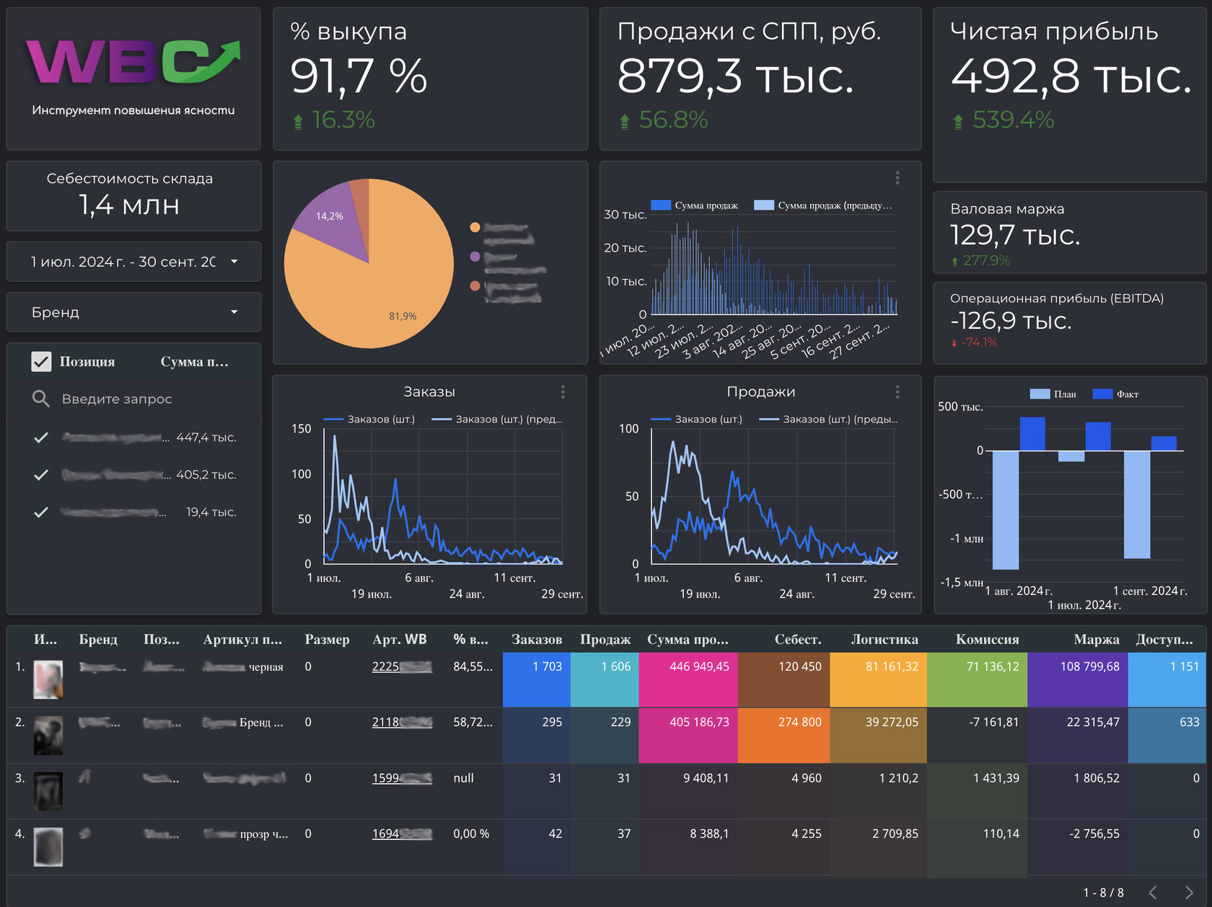Image resolution: width=1212 pixels, height=907 pixels.
Task: Uncheck the 405,2 тыс. position item
Action: 41,475
